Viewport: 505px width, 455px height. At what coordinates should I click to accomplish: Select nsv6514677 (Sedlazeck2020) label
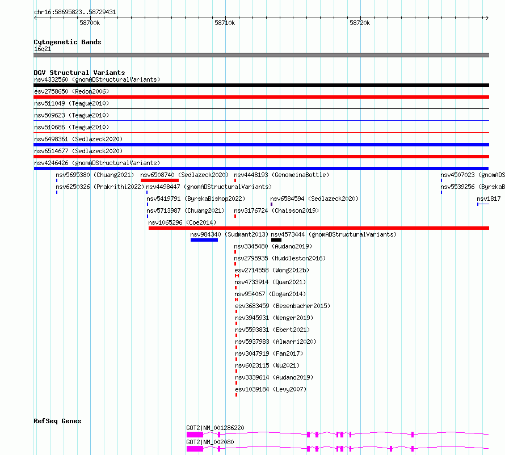78,151
